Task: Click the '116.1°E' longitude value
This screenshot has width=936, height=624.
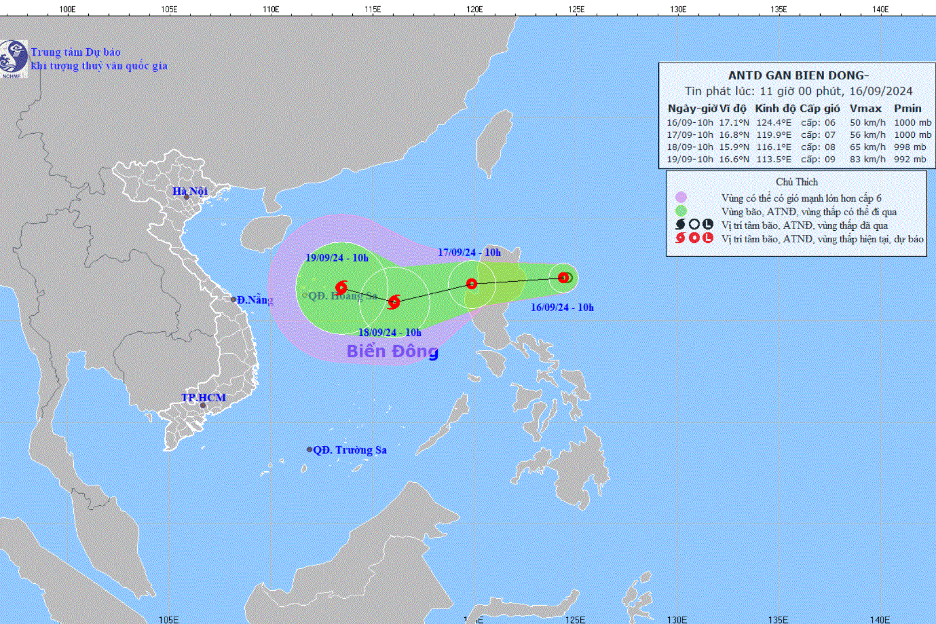Action: pos(774,147)
